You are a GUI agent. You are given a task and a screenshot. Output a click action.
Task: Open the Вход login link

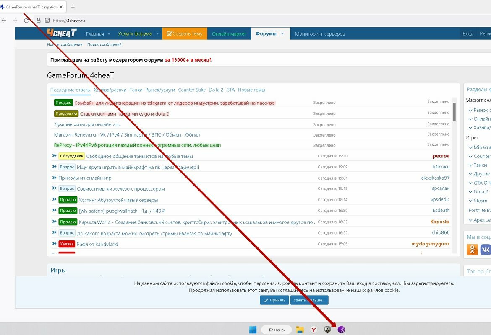[x=467, y=33]
